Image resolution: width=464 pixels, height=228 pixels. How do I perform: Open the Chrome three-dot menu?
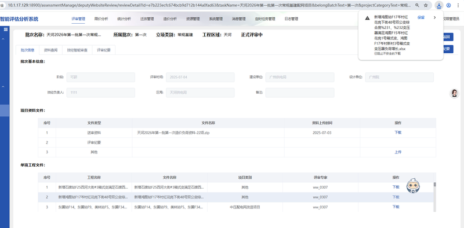coord(458,5)
